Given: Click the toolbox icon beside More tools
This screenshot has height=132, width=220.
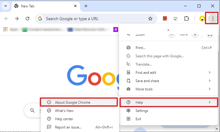Looking at the screenshot, I should [128, 89].
